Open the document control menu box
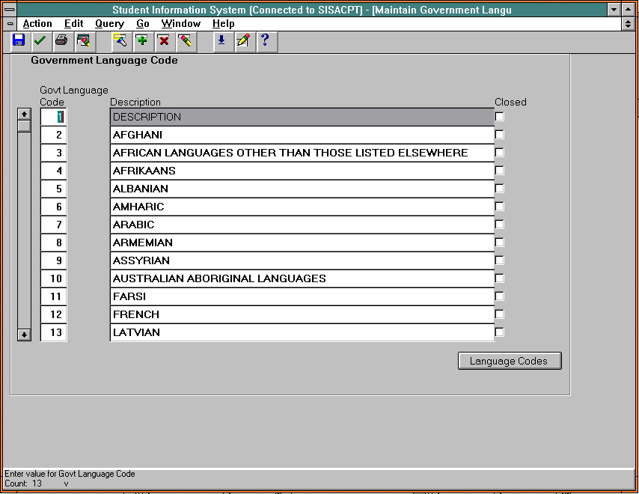The height and width of the screenshot is (494, 639). (x=10, y=24)
